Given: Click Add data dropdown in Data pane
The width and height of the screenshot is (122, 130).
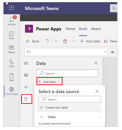Looking at the screenshot, I should (49, 82).
